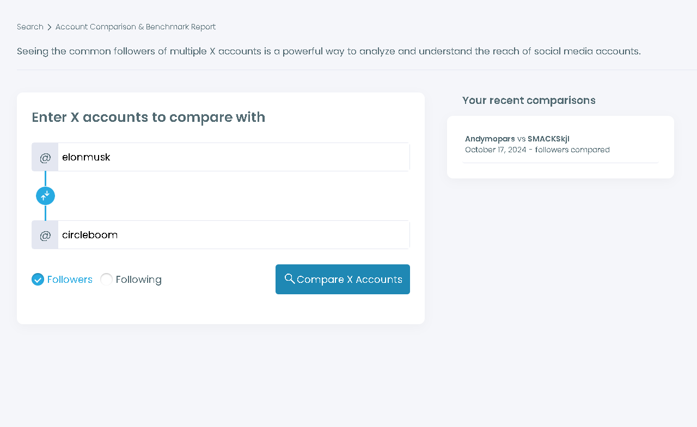Select the Account Comparison & Benchmark Report breadcrumb
697x427 pixels.
point(135,26)
